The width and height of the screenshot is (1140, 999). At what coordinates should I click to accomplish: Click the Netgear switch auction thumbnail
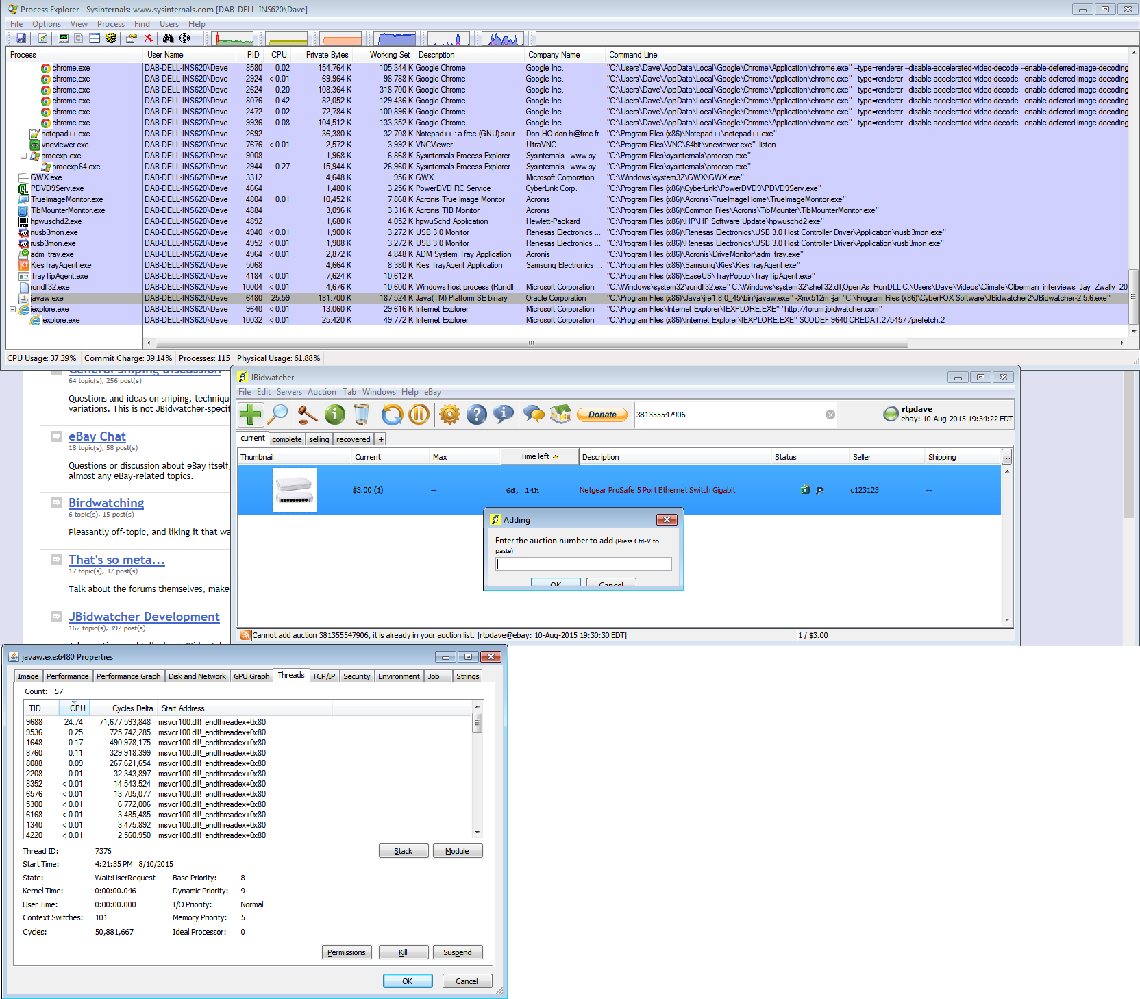[x=295, y=490]
